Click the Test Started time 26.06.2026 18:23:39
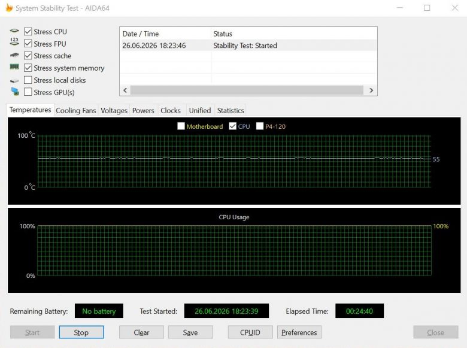 click(226, 311)
